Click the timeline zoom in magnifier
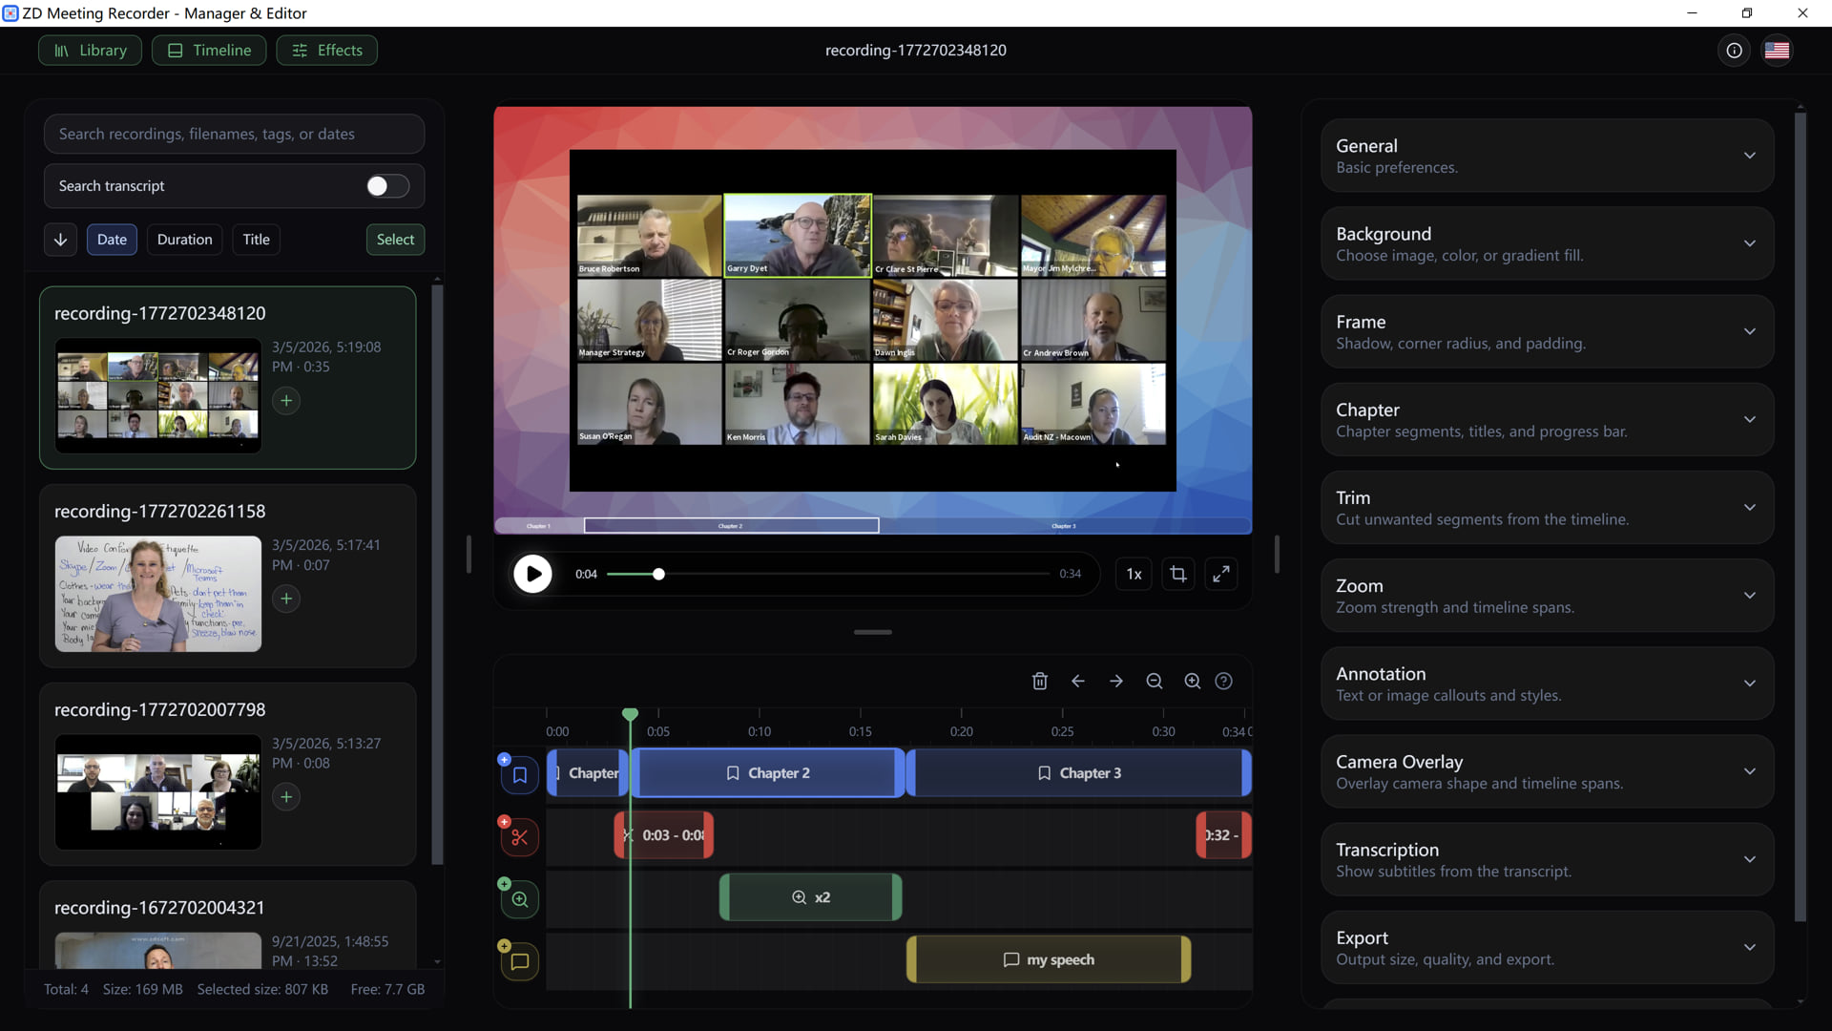This screenshot has width=1832, height=1031. click(1193, 681)
